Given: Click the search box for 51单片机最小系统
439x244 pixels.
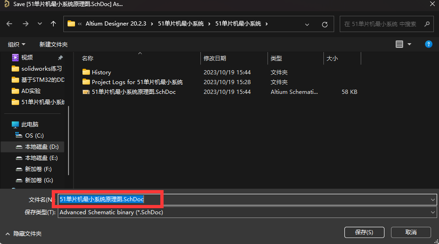Looking at the screenshot, I should pos(382,24).
